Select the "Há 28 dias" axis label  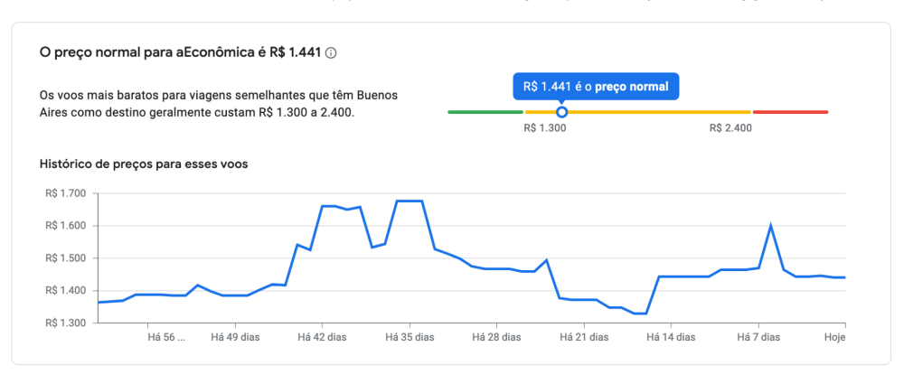(x=496, y=337)
